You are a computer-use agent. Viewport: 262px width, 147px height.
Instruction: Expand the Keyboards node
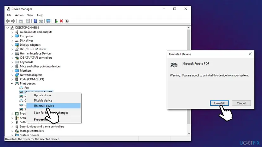[12, 62]
